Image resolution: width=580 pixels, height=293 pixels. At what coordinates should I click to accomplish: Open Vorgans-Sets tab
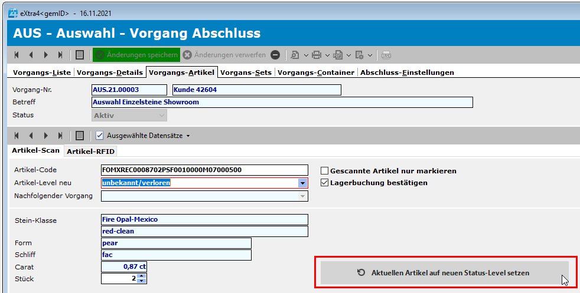pos(246,73)
